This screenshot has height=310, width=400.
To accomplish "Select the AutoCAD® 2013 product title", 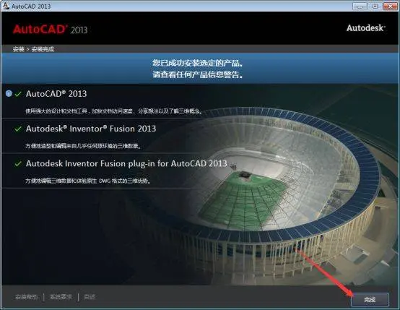I will 56,94.
